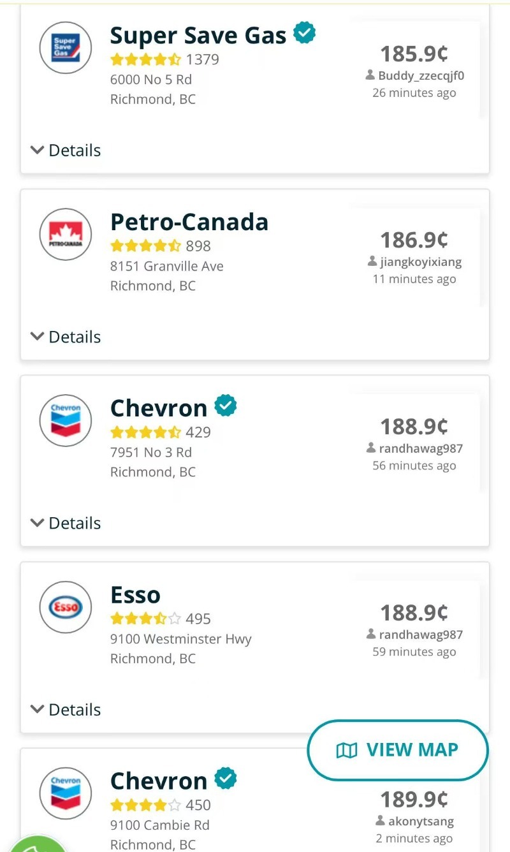Open the View Map button

(398, 750)
